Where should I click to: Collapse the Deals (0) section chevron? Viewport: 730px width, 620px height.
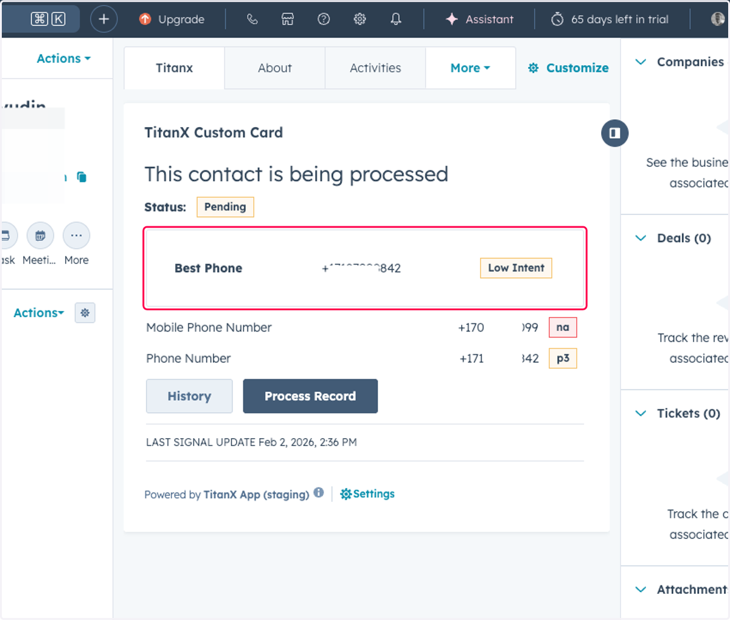pos(641,238)
